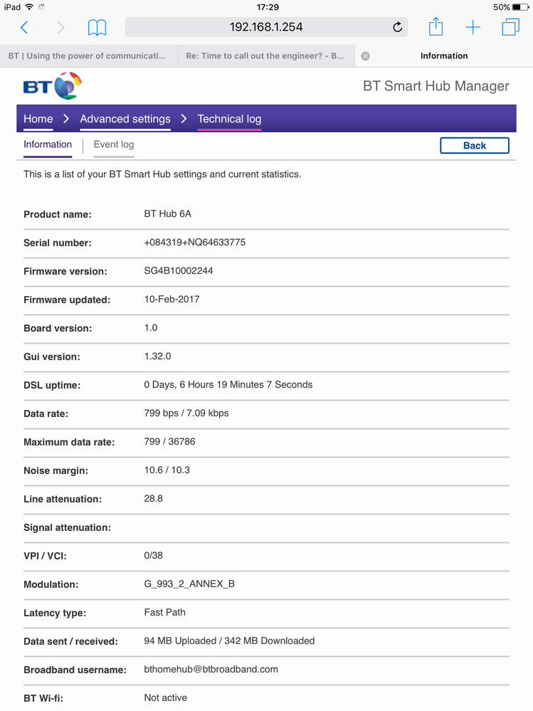
Task: Select latency type Fast Path
Action: coord(164,612)
